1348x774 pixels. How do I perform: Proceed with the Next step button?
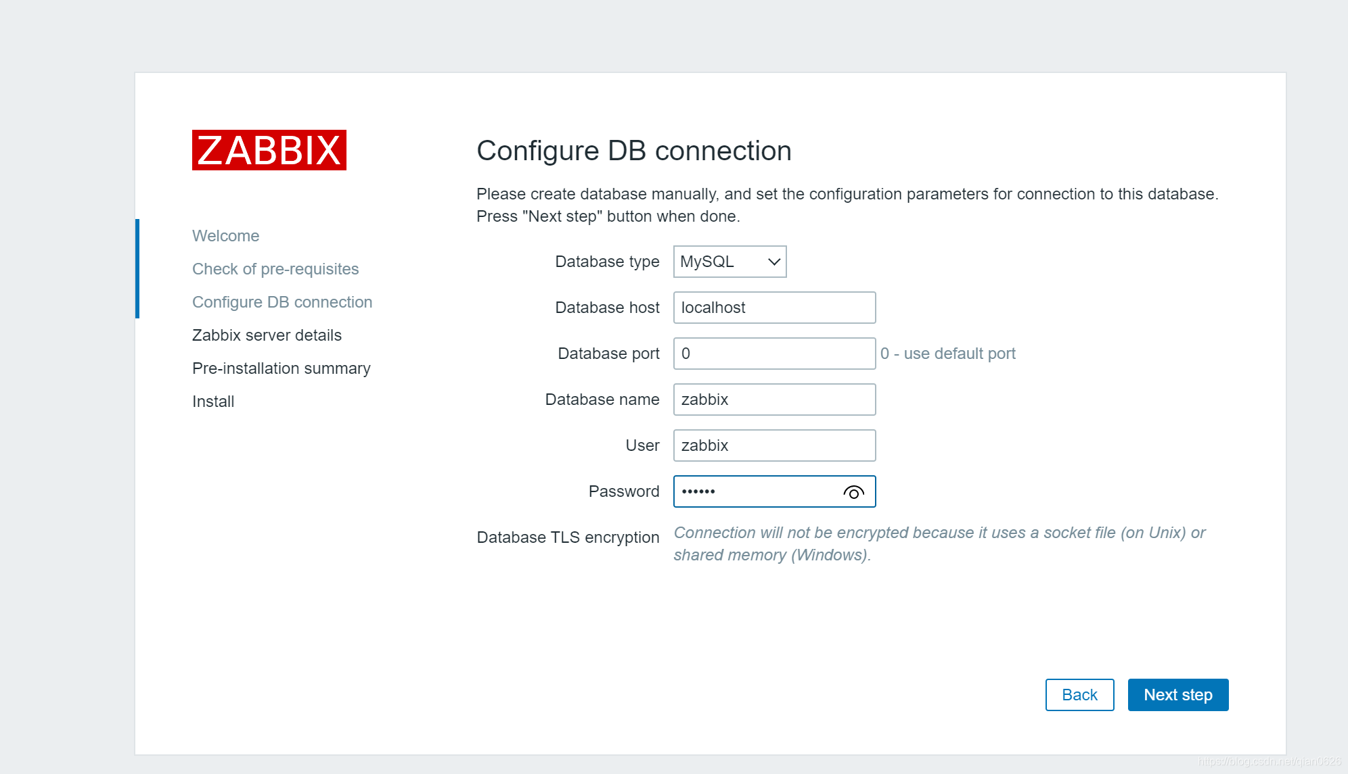click(1178, 695)
